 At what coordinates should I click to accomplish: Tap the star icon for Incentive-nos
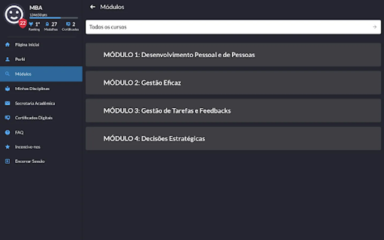7,147
